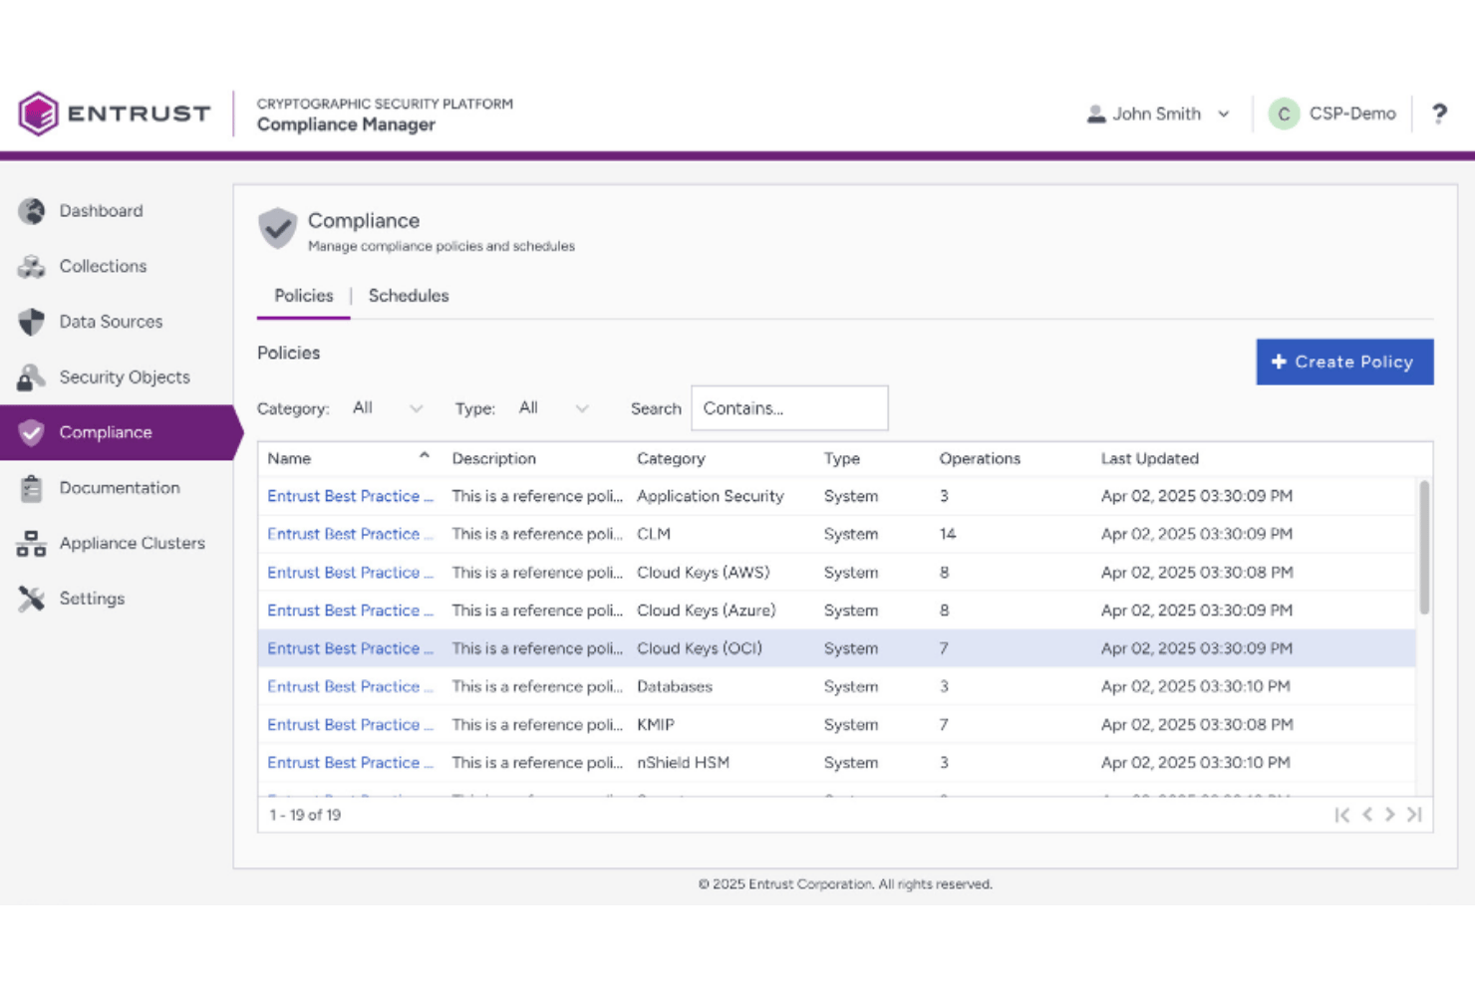Toggle the Name column sort arrow
Screen dimensions: 1475x983
point(425,456)
